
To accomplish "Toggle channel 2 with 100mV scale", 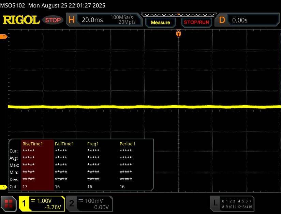I will pyautogui.click(x=89, y=203).
